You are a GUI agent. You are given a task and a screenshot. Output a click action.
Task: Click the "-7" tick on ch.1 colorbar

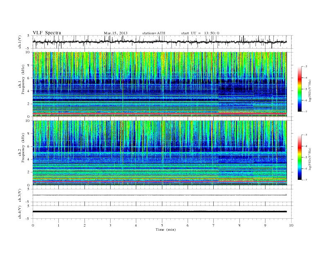[x=306, y=112]
